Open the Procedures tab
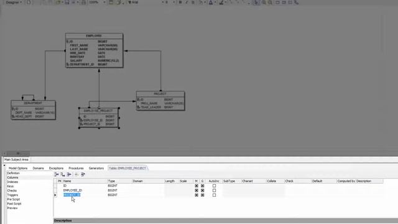This screenshot has height=224, width=398. pos(76,168)
